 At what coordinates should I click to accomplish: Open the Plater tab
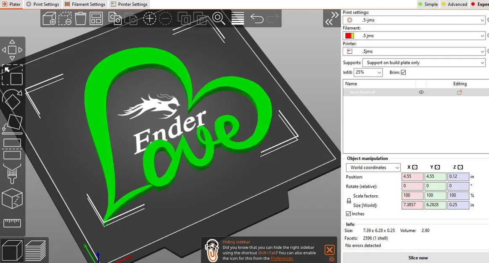[x=11, y=4]
